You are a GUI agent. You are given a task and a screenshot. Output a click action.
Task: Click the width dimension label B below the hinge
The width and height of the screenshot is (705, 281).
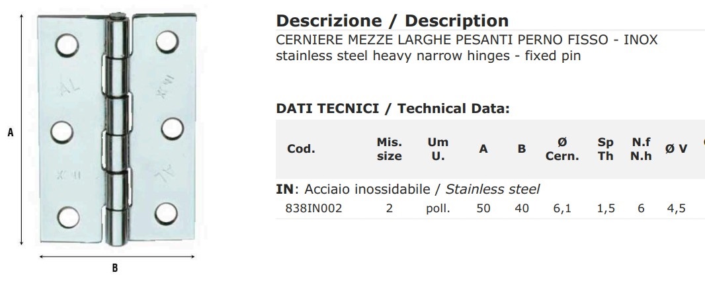(x=114, y=268)
